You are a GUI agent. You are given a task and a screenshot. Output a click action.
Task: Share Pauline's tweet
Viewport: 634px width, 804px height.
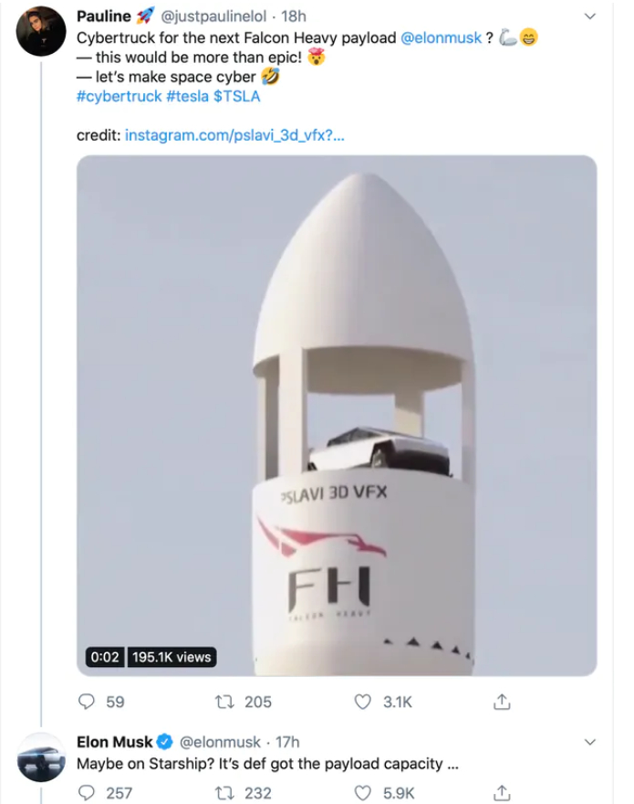501,702
